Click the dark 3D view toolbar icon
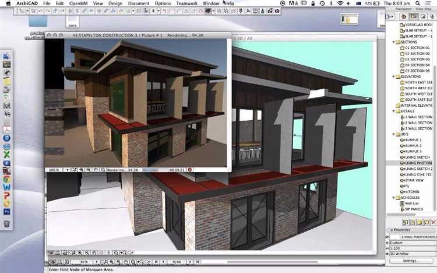The image size is (437, 273). [207, 11]
